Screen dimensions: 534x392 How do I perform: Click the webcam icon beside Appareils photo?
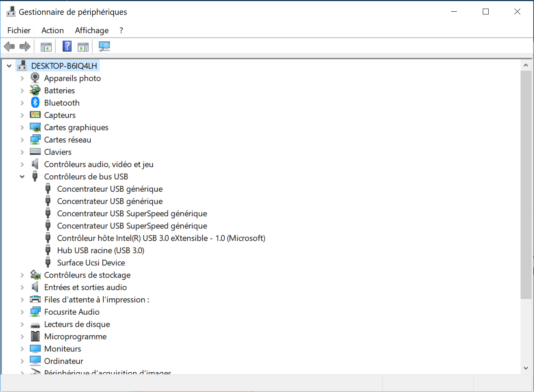click(x=35, y=78)
